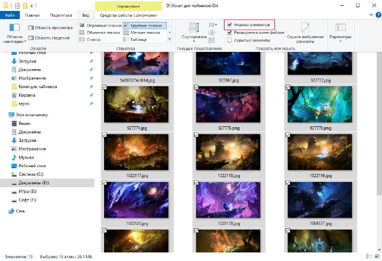Open the Файл menu tab
This screenshot has width=382, height=261.
point(10,15)
